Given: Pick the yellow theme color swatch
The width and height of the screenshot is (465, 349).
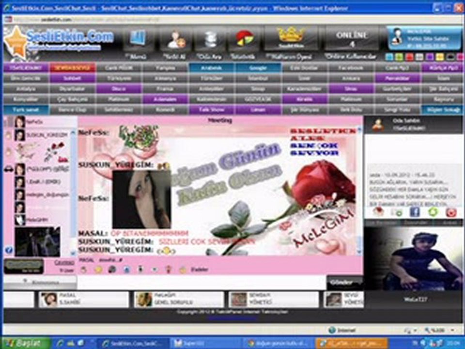Looking at the screenshot, I should pos(440,57).
